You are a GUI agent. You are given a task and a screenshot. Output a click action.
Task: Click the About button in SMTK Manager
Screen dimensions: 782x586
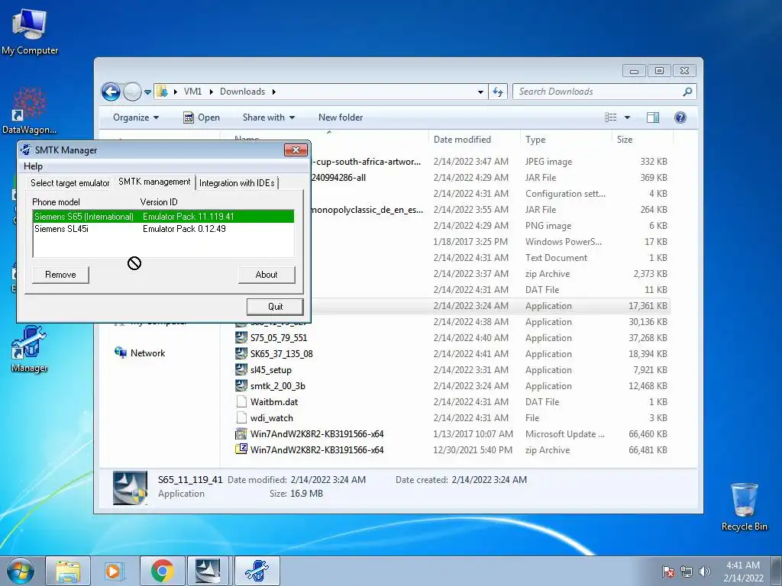click(x=267, y=275)
